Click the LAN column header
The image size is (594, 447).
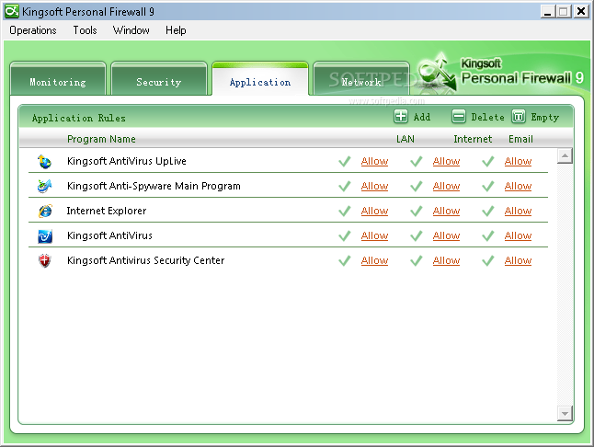[406, 139]
